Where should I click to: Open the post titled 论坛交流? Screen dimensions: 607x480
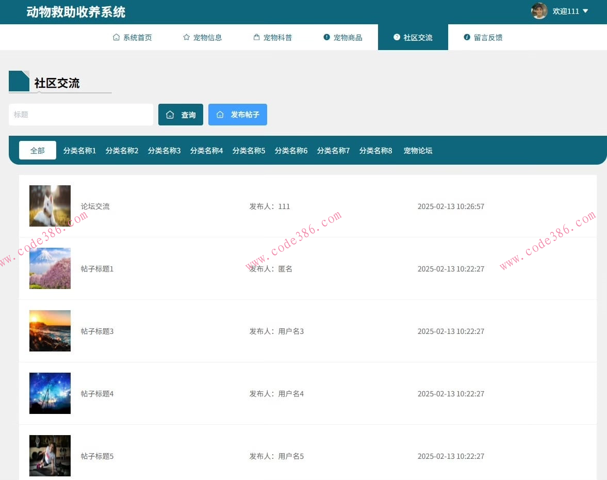click(95, 206)
